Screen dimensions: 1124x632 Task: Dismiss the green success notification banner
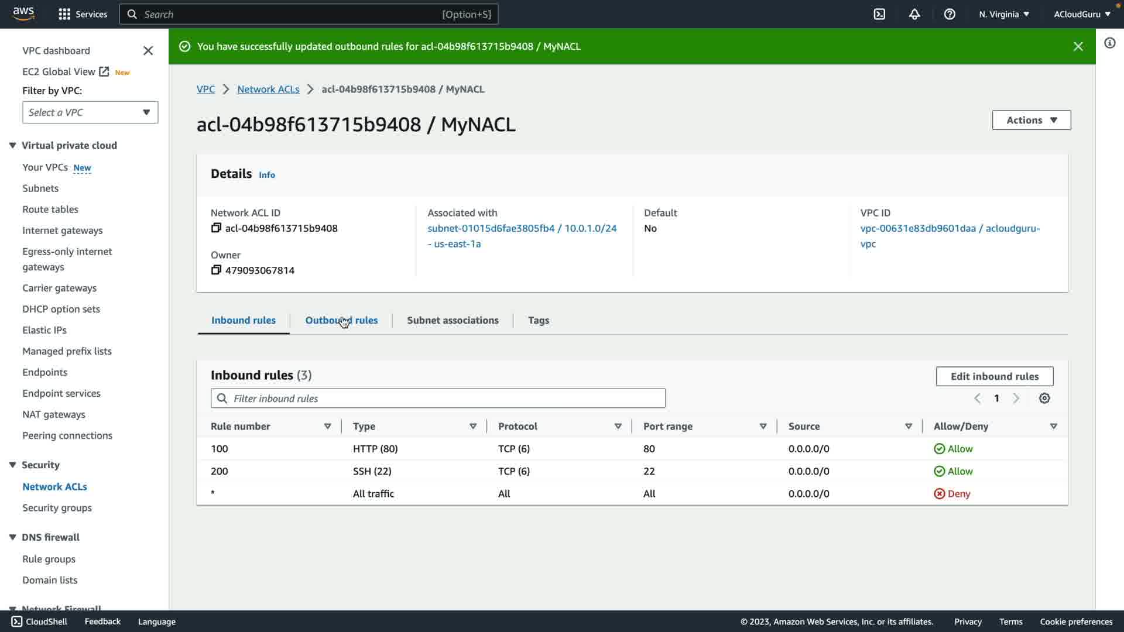(x=1078, y=46)
